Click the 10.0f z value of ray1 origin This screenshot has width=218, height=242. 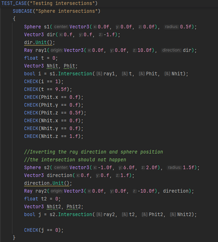pyautogui.click(x=144, y=50)
